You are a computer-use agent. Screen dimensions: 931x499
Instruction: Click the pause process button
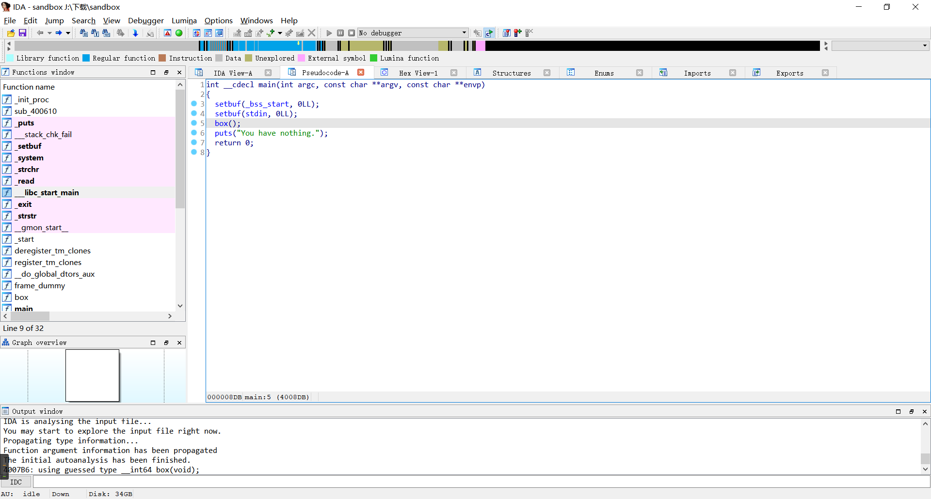coord(340,33)
